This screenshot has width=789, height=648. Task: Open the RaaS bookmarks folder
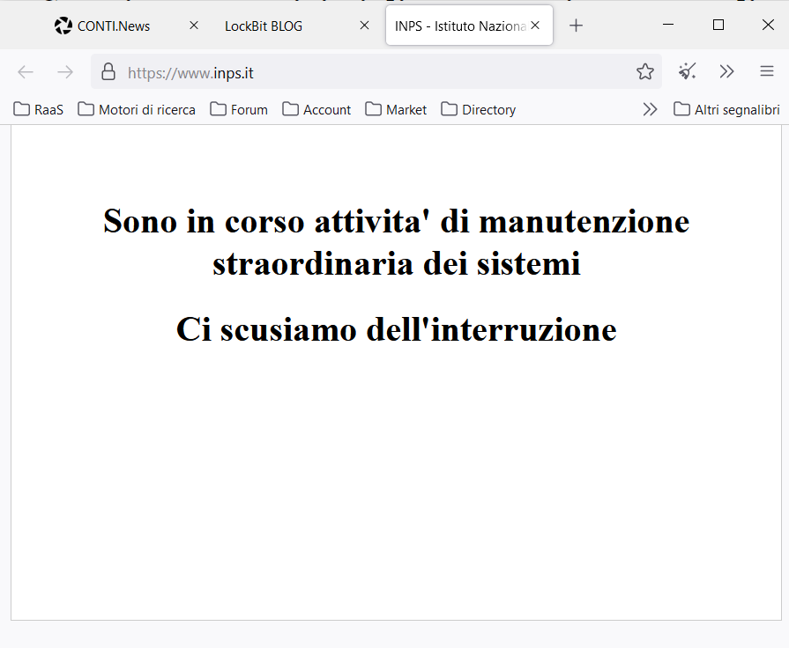point(39,109)
